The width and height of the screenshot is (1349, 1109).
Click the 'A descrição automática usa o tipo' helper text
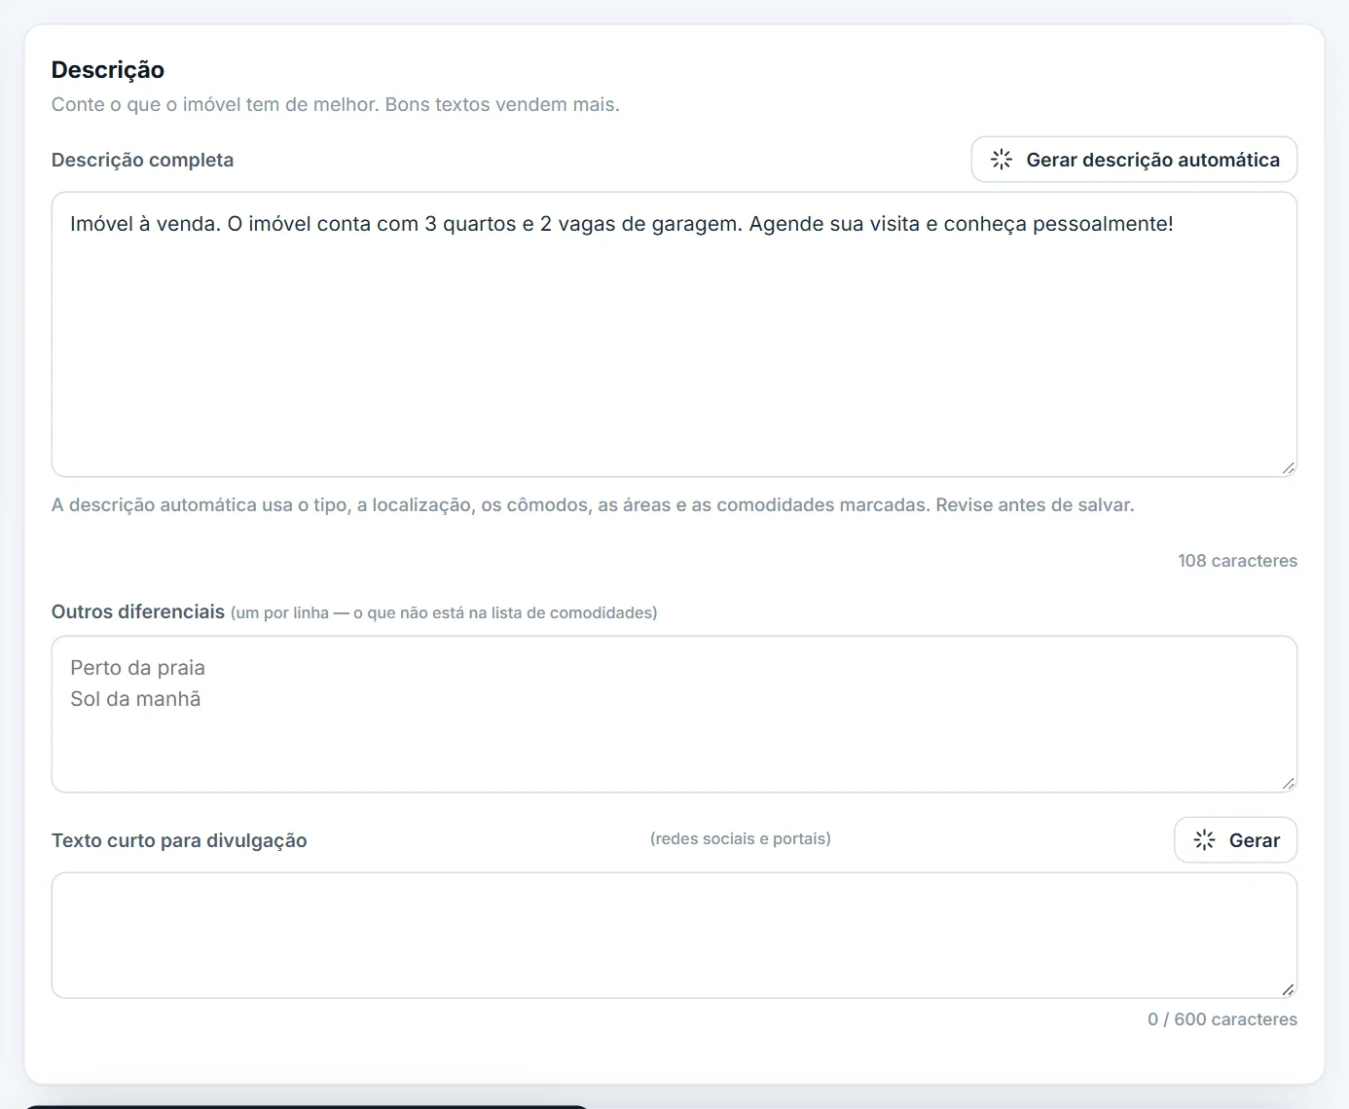[593, 505]
